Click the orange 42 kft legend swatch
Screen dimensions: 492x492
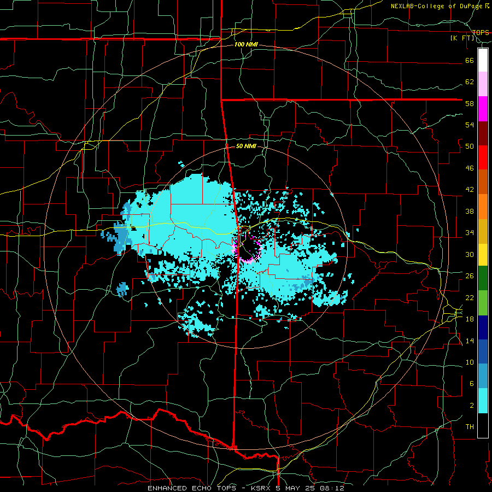point(483,207)
